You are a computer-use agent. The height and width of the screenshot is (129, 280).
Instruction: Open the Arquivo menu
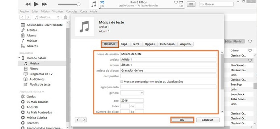pos(24,11)
